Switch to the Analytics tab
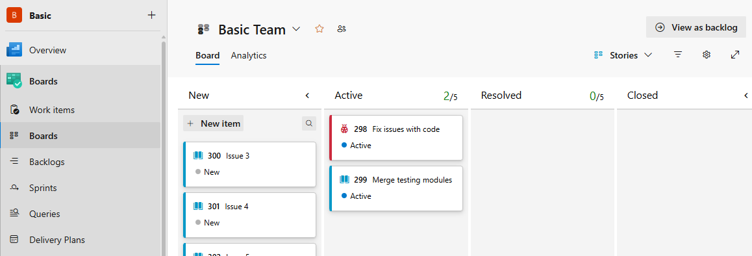The width and height of the screenshot is (752, 256). pos(249,55)
